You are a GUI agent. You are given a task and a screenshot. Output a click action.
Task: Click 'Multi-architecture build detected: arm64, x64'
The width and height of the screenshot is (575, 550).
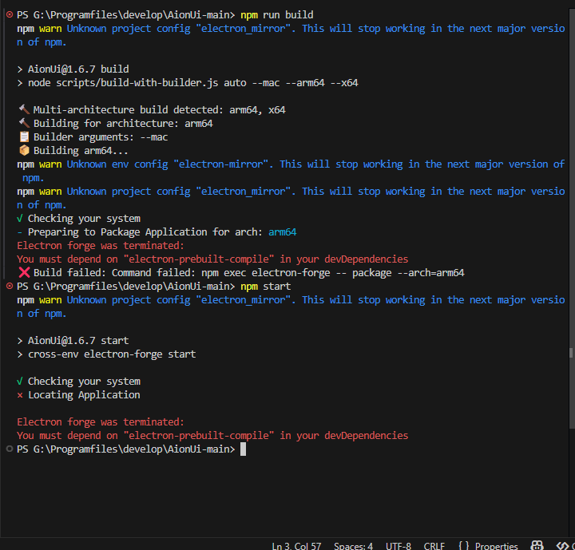pos(159,109)
